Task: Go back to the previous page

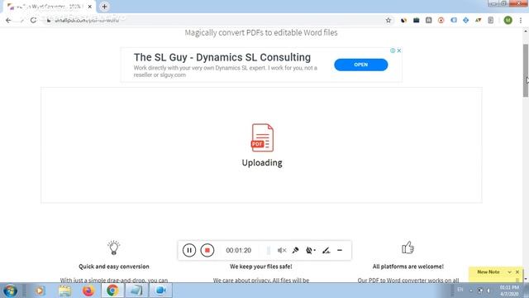Action: (8, 20)
